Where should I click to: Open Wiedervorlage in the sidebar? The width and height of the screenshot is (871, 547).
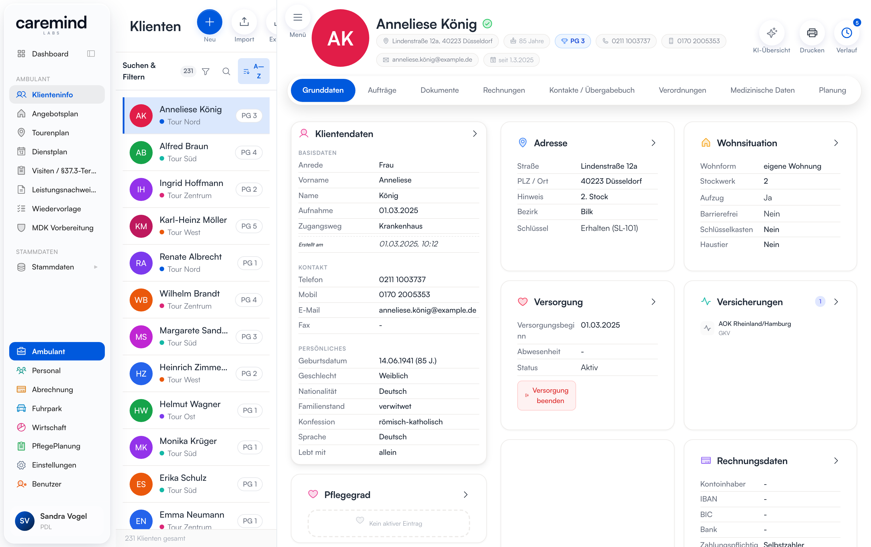(57, 209)
